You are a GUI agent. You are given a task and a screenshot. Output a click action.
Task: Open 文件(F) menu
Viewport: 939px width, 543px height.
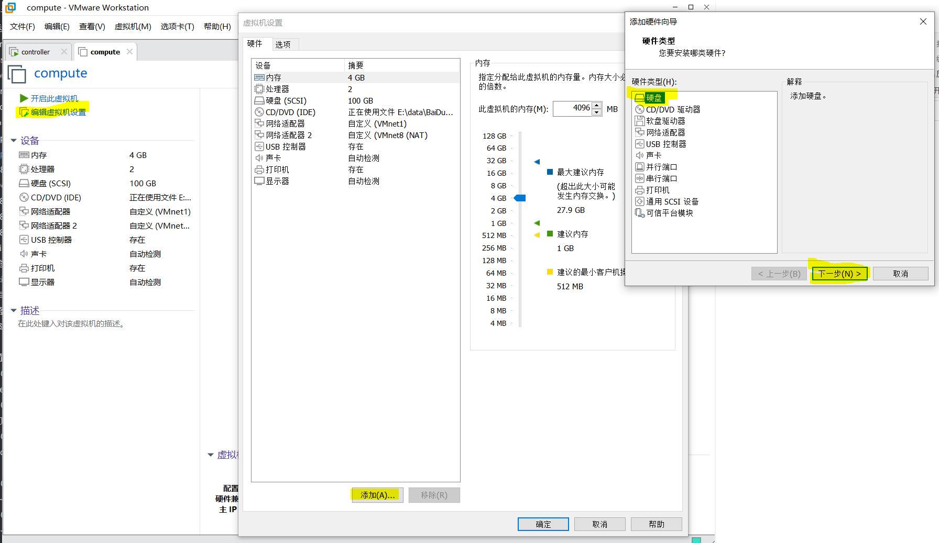pos(23,27)
